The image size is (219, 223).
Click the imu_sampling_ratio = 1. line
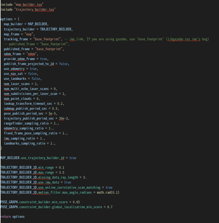coord(24,139)
